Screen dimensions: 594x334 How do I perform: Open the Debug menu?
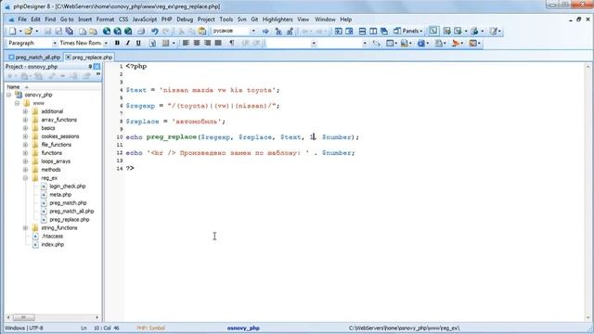(185, 19)
